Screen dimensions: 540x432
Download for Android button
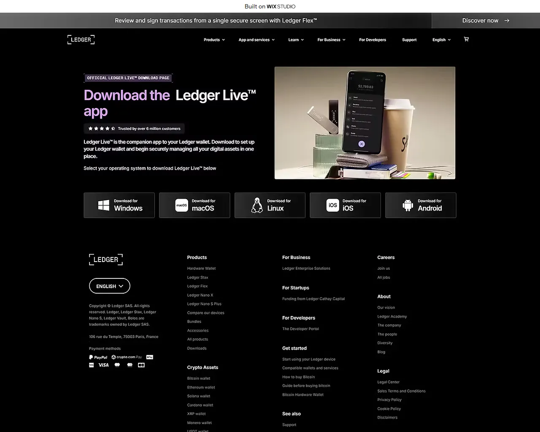pyautogui.click(x=421, y=205)
